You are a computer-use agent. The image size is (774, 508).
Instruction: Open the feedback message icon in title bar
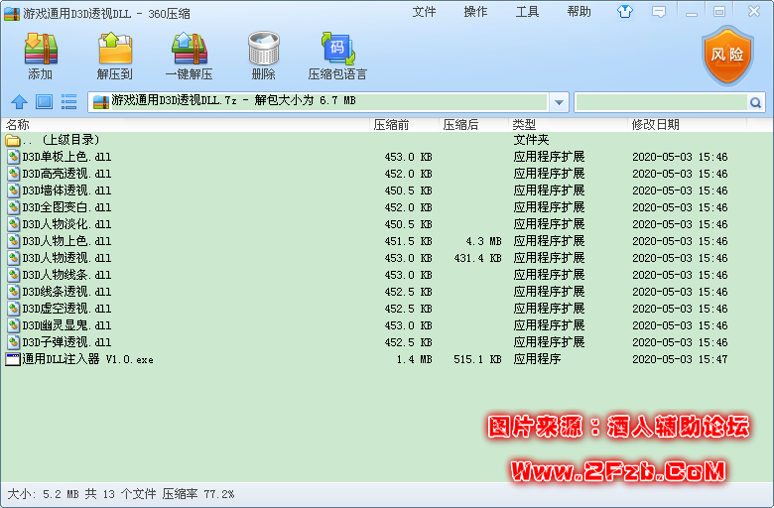pos(659,12)
